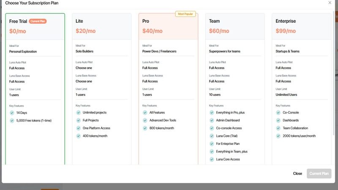Click checkmark icon next to Team Collaboration

[278, 128]
